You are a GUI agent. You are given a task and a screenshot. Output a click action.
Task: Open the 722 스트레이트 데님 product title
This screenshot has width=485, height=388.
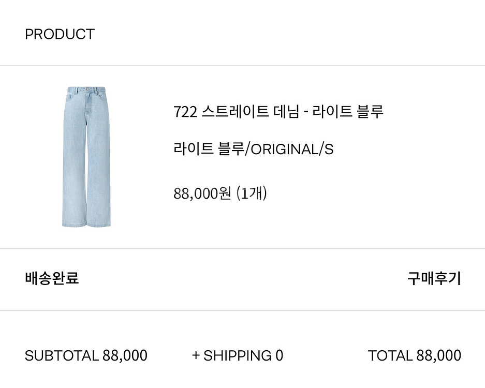tap(278, 112)
